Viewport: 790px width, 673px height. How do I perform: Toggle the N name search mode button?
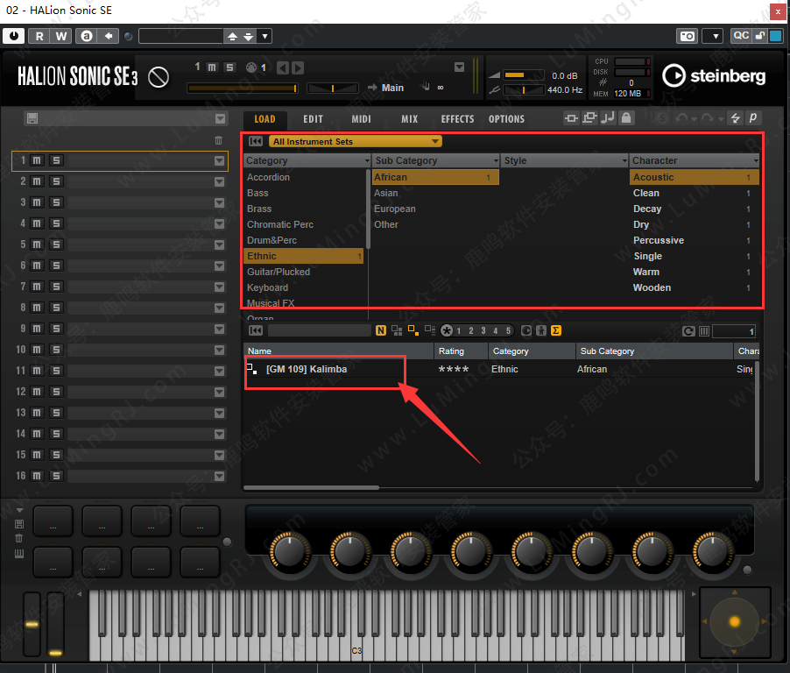(381, 330)
